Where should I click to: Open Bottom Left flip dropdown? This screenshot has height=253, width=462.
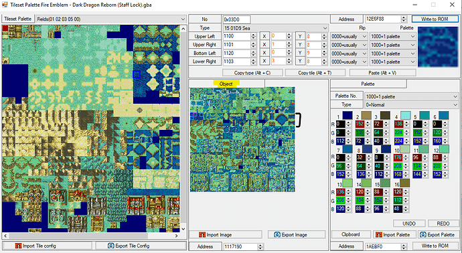tap(349, 54)
